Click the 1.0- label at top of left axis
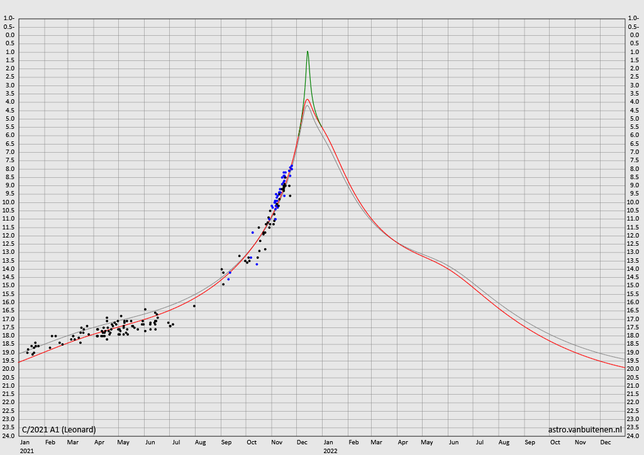This screenshot has width=644, height=455. (x=9, y=18)
